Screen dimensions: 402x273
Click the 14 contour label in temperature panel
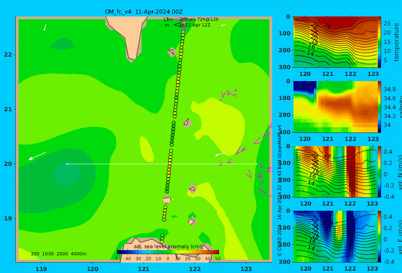point(310,53)
